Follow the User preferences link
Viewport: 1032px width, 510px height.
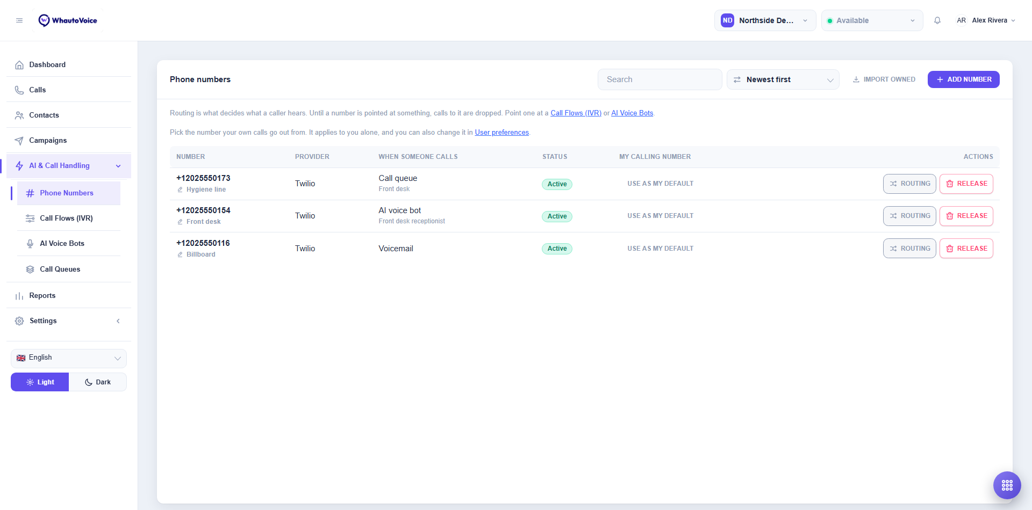click(501, 133)
